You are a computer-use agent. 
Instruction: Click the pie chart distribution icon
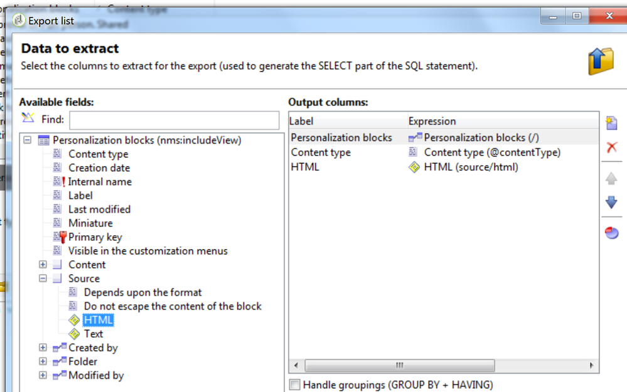[x=611, y=233]
